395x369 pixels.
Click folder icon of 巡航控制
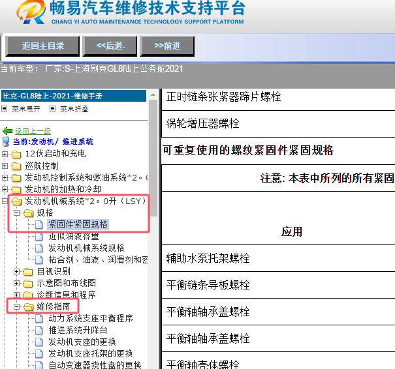coord(16,166)
